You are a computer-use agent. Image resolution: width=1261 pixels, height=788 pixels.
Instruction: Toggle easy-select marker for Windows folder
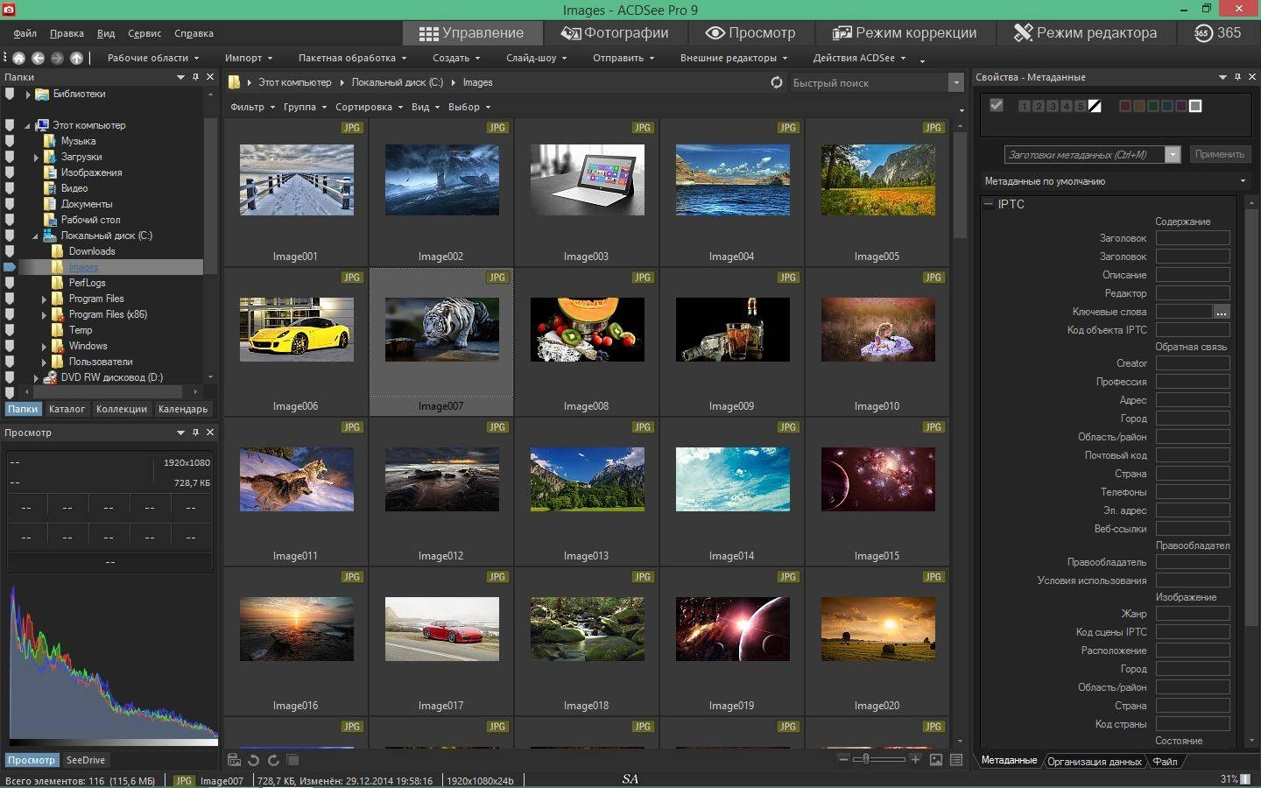tap(10, 346)
